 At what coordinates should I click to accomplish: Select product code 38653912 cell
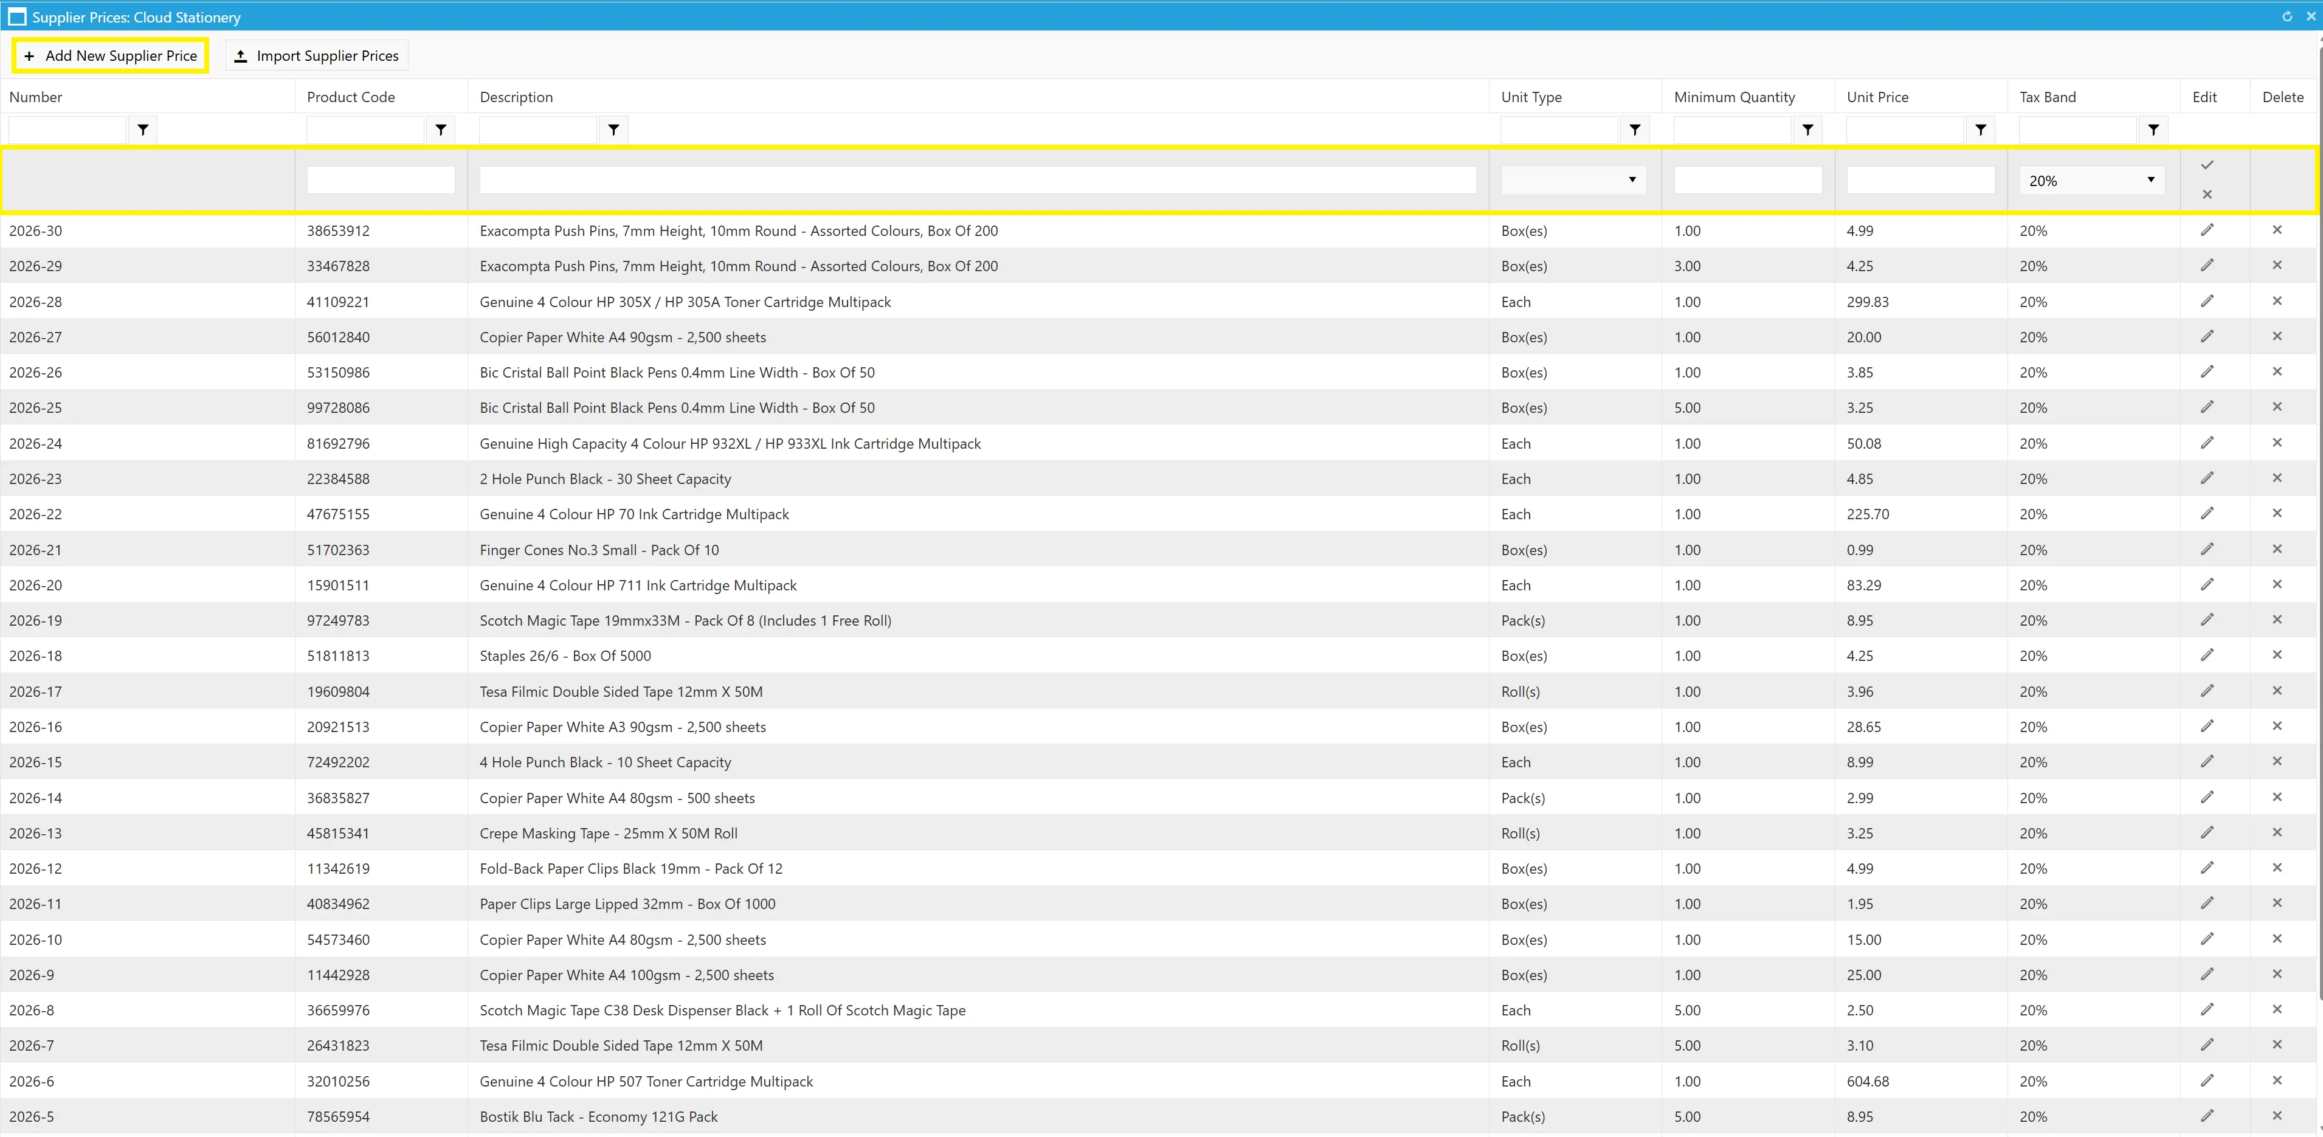coord(338,231)
